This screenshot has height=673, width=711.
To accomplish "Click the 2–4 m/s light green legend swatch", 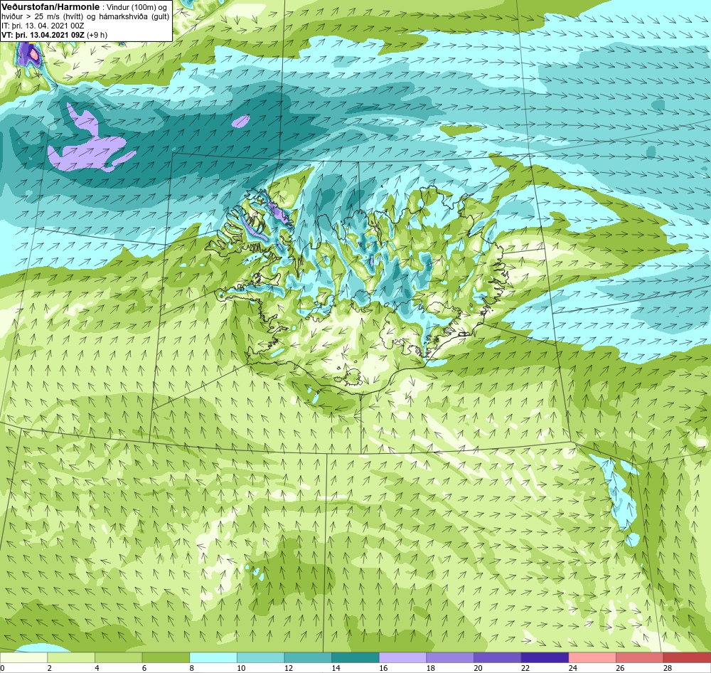I will 70,657.
